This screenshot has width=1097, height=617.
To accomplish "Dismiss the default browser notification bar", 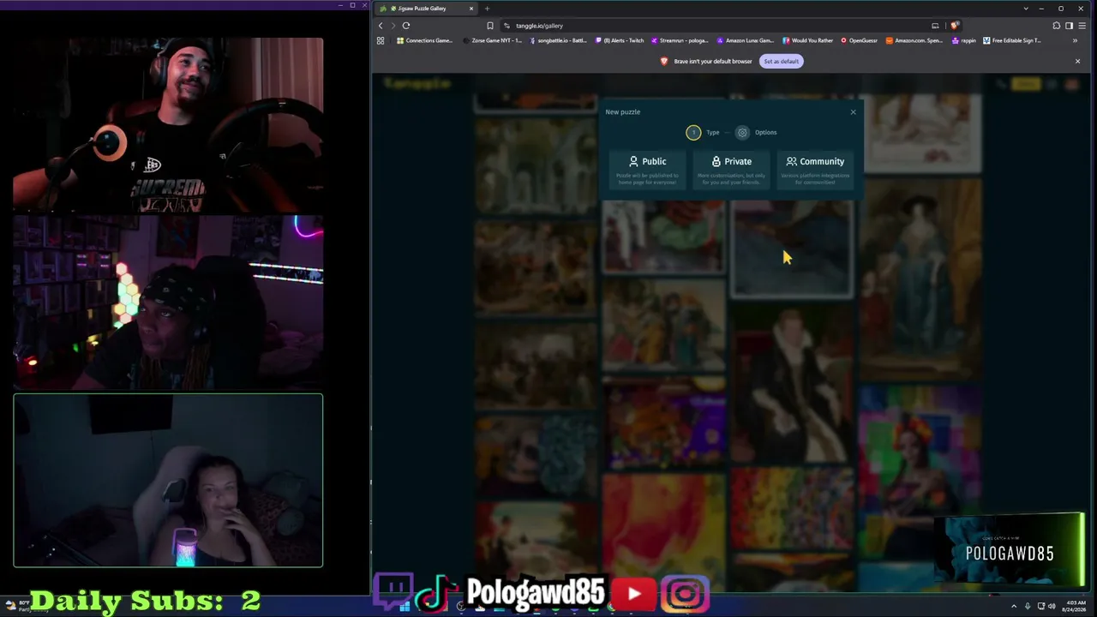I will click(x=1077, y=62).
